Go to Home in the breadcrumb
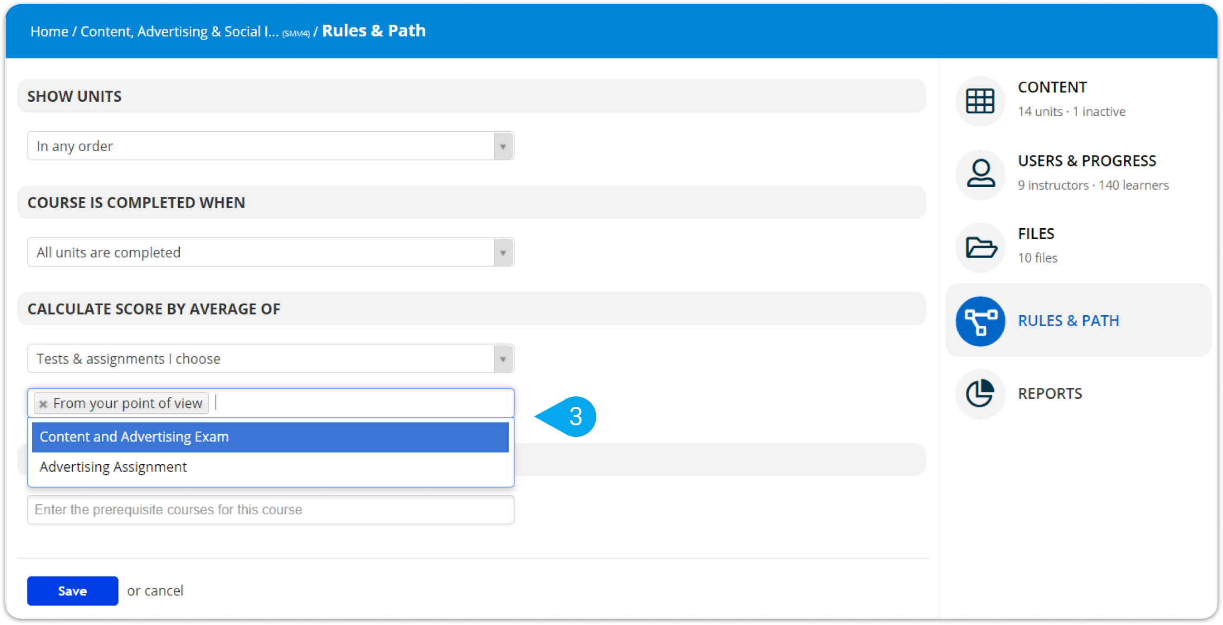The width and height of the screenshot is (1223, 625). (49, 32)
